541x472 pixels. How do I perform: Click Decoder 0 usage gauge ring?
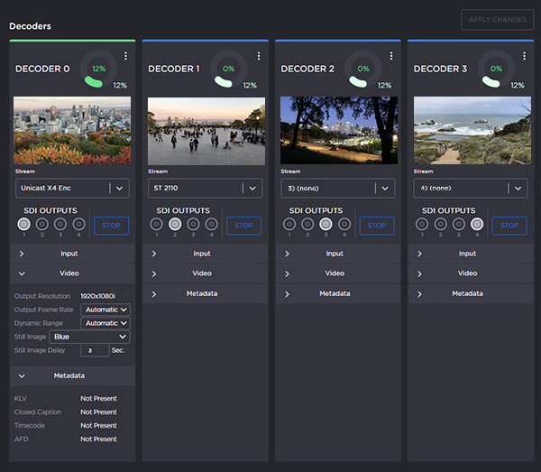(x=98, y=69)
